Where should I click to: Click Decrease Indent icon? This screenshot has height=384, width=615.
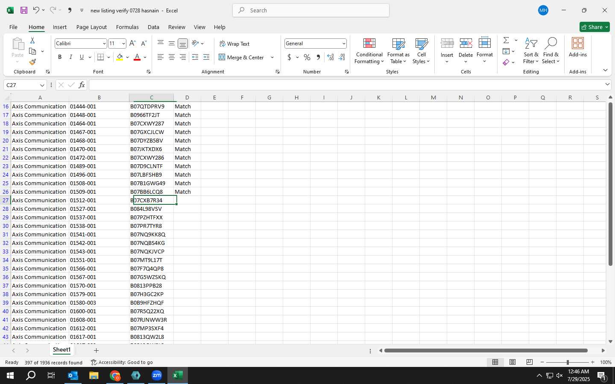(195, 57)
